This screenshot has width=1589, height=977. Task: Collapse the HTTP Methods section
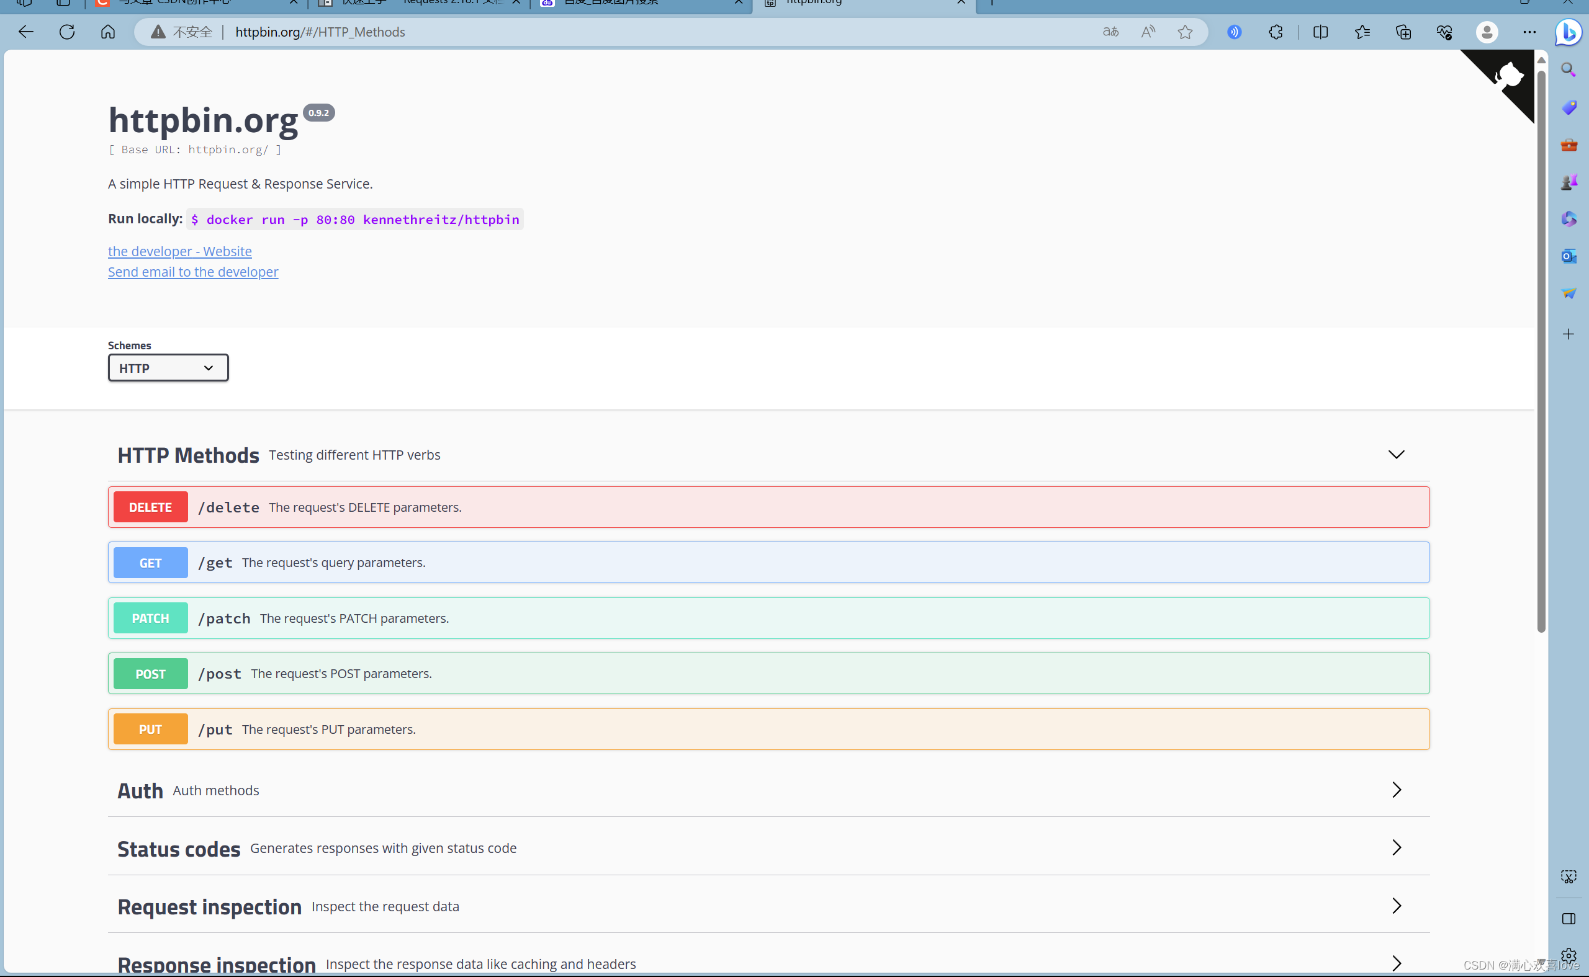(1396, 455)
